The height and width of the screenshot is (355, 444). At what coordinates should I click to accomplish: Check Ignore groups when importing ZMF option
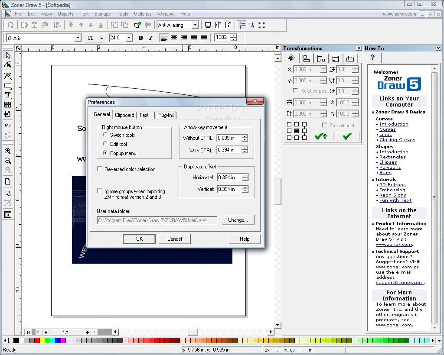(99, 191)
